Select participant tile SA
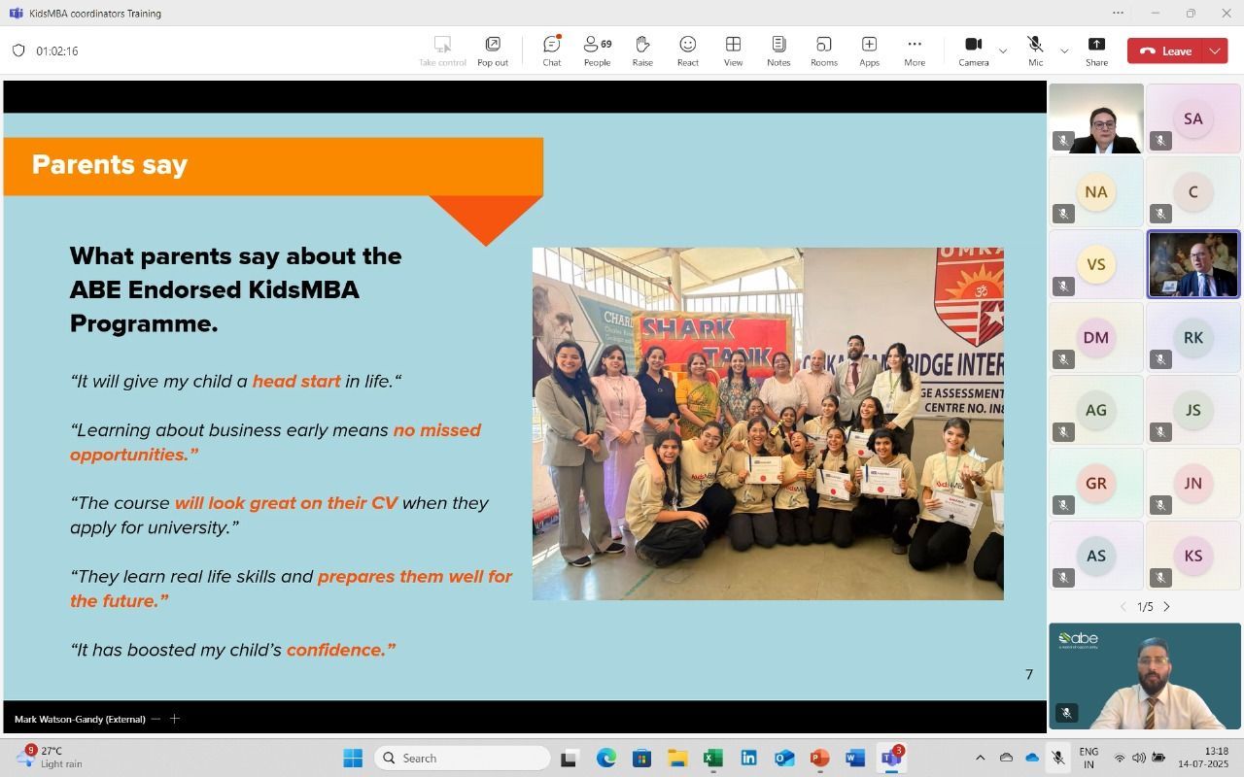Viewport: 1244px width, 777px height. (1192, 118)
